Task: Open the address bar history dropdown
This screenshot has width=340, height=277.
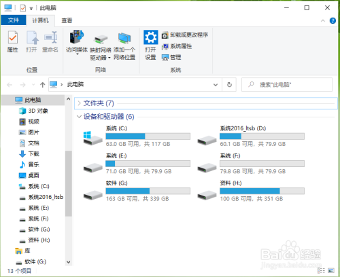Action: point(216,85)
